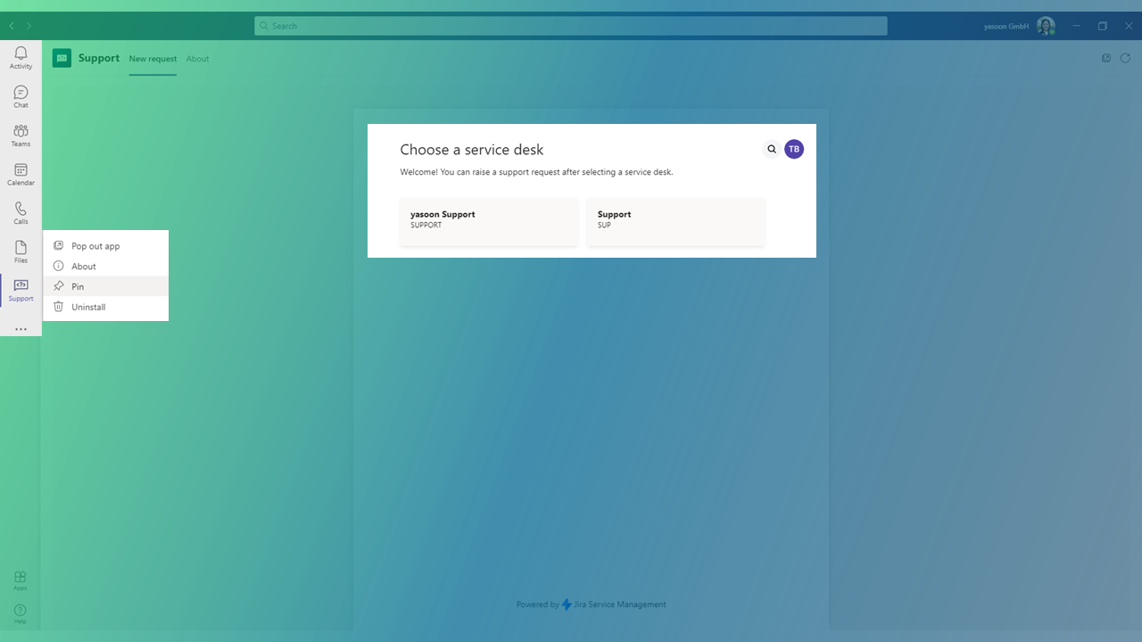The height and width of the screenshot is (642, 1142).
Task: Open the Apps store icon
Action: point(21,580)
